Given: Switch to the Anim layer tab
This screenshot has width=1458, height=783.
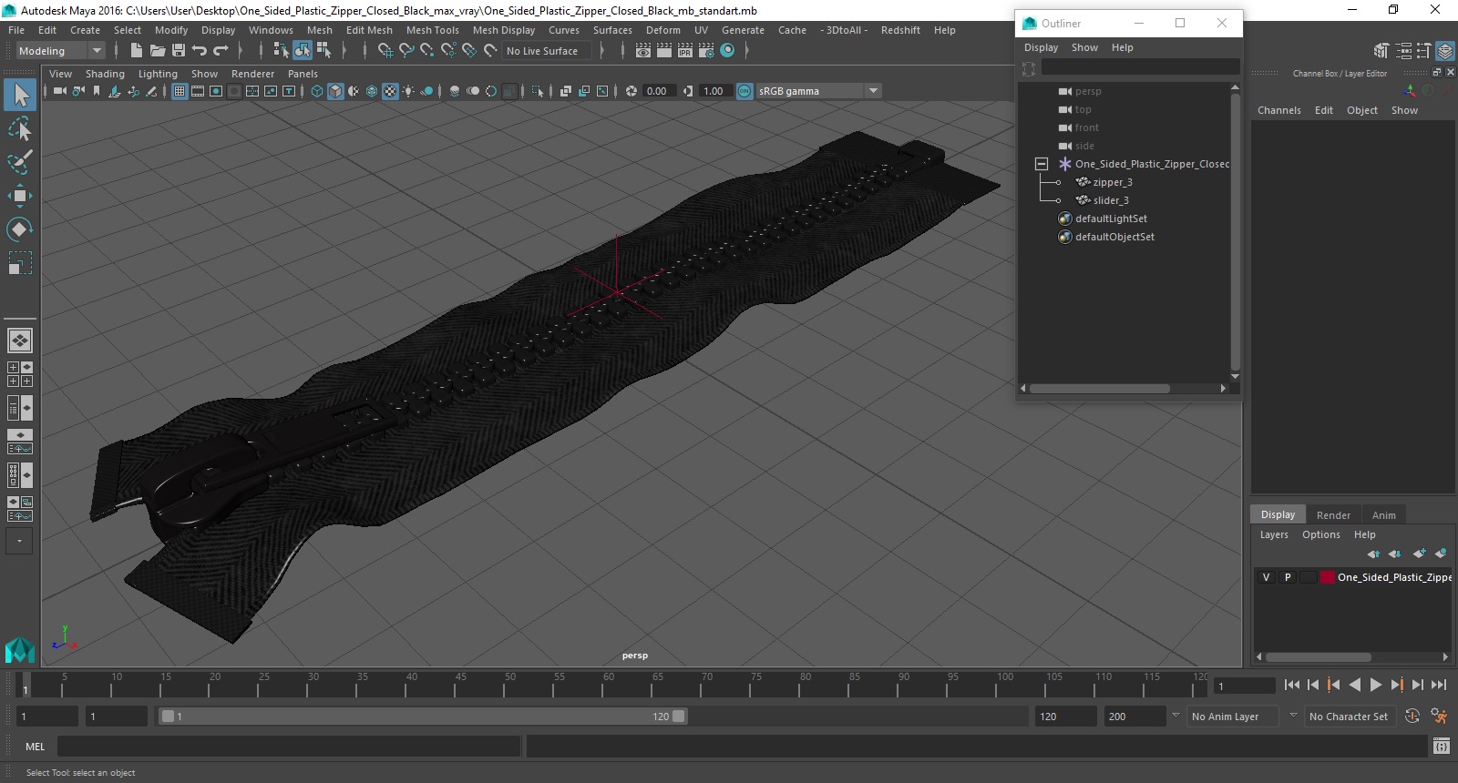Looking at the screenshot, I should tap(1383, 515).
